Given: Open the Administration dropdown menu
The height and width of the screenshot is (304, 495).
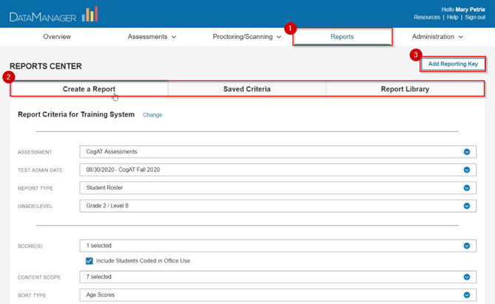Looking at the screenshot, I should point(437,37).
